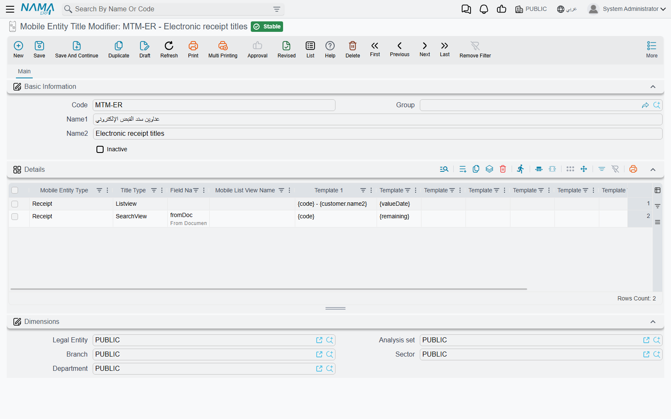
Task: Switch language to Arabic
Action: [x=567, y=9]
